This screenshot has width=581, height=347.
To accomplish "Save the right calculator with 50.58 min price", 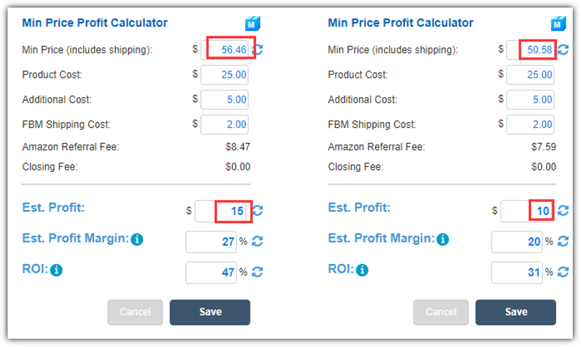I will 516,312.
